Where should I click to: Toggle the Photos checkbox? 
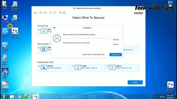click(x=39, y=66)
